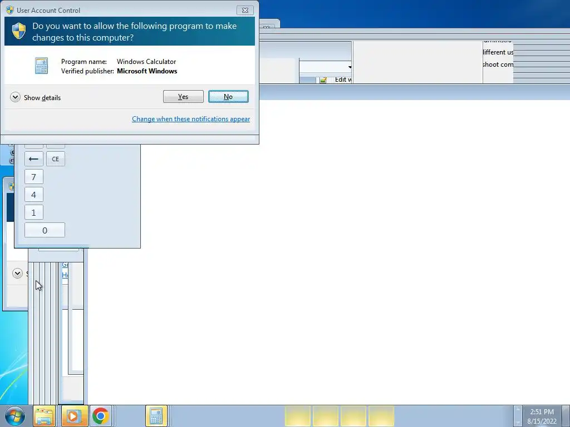Click the Windows Calculator program icon in the dialog

tap(41, 66)
